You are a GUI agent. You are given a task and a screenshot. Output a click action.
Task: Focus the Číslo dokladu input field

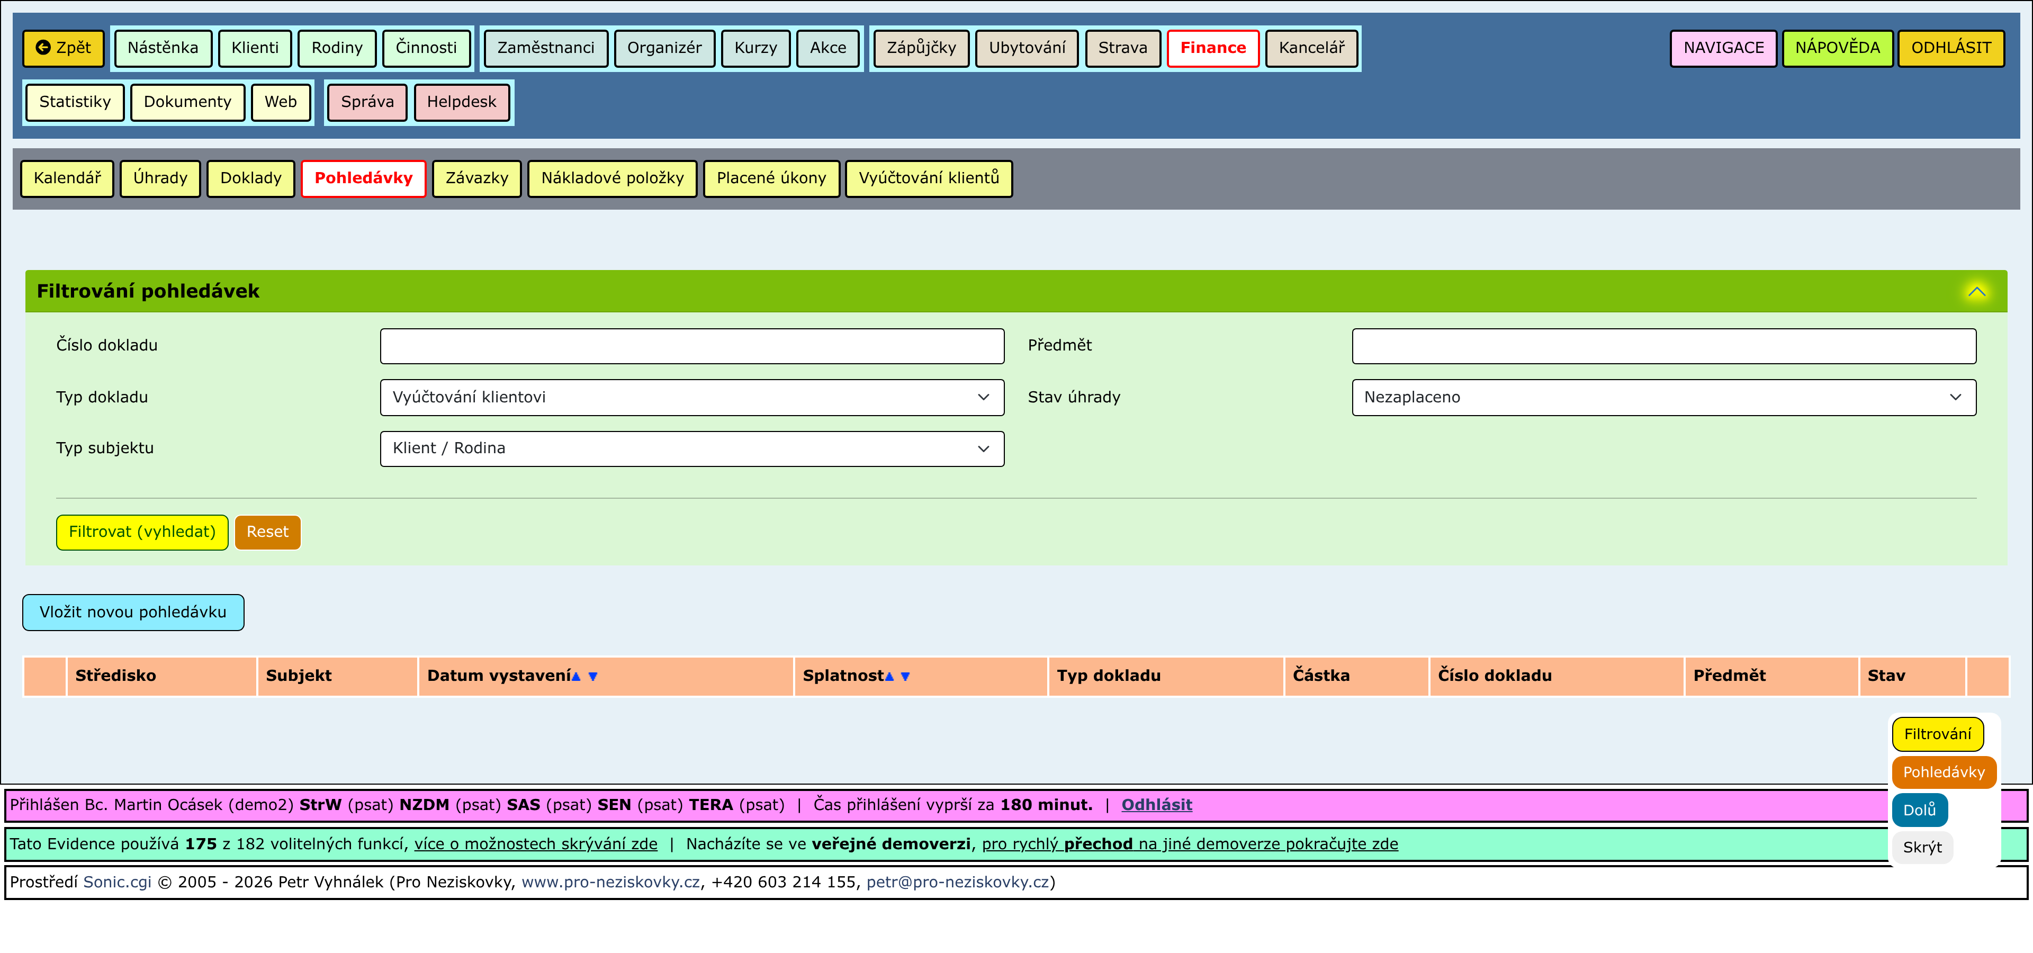point(691,346)
